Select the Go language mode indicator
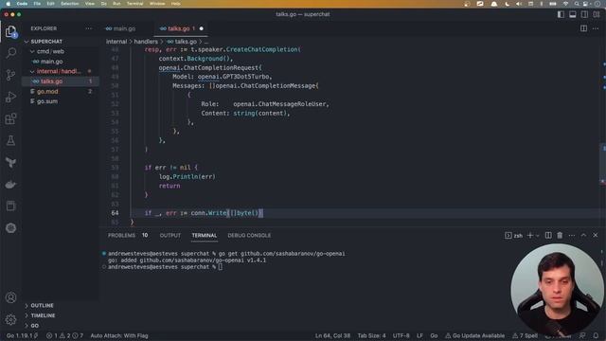 pyautogui.click(x=434, y=335)
